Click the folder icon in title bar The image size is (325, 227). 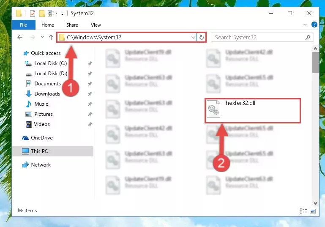tap(19, 13)
